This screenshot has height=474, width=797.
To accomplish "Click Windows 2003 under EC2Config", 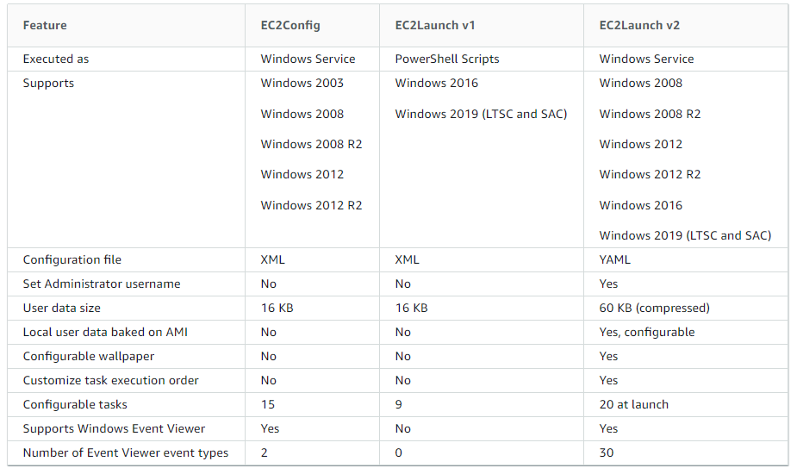I will click(302, 83).
